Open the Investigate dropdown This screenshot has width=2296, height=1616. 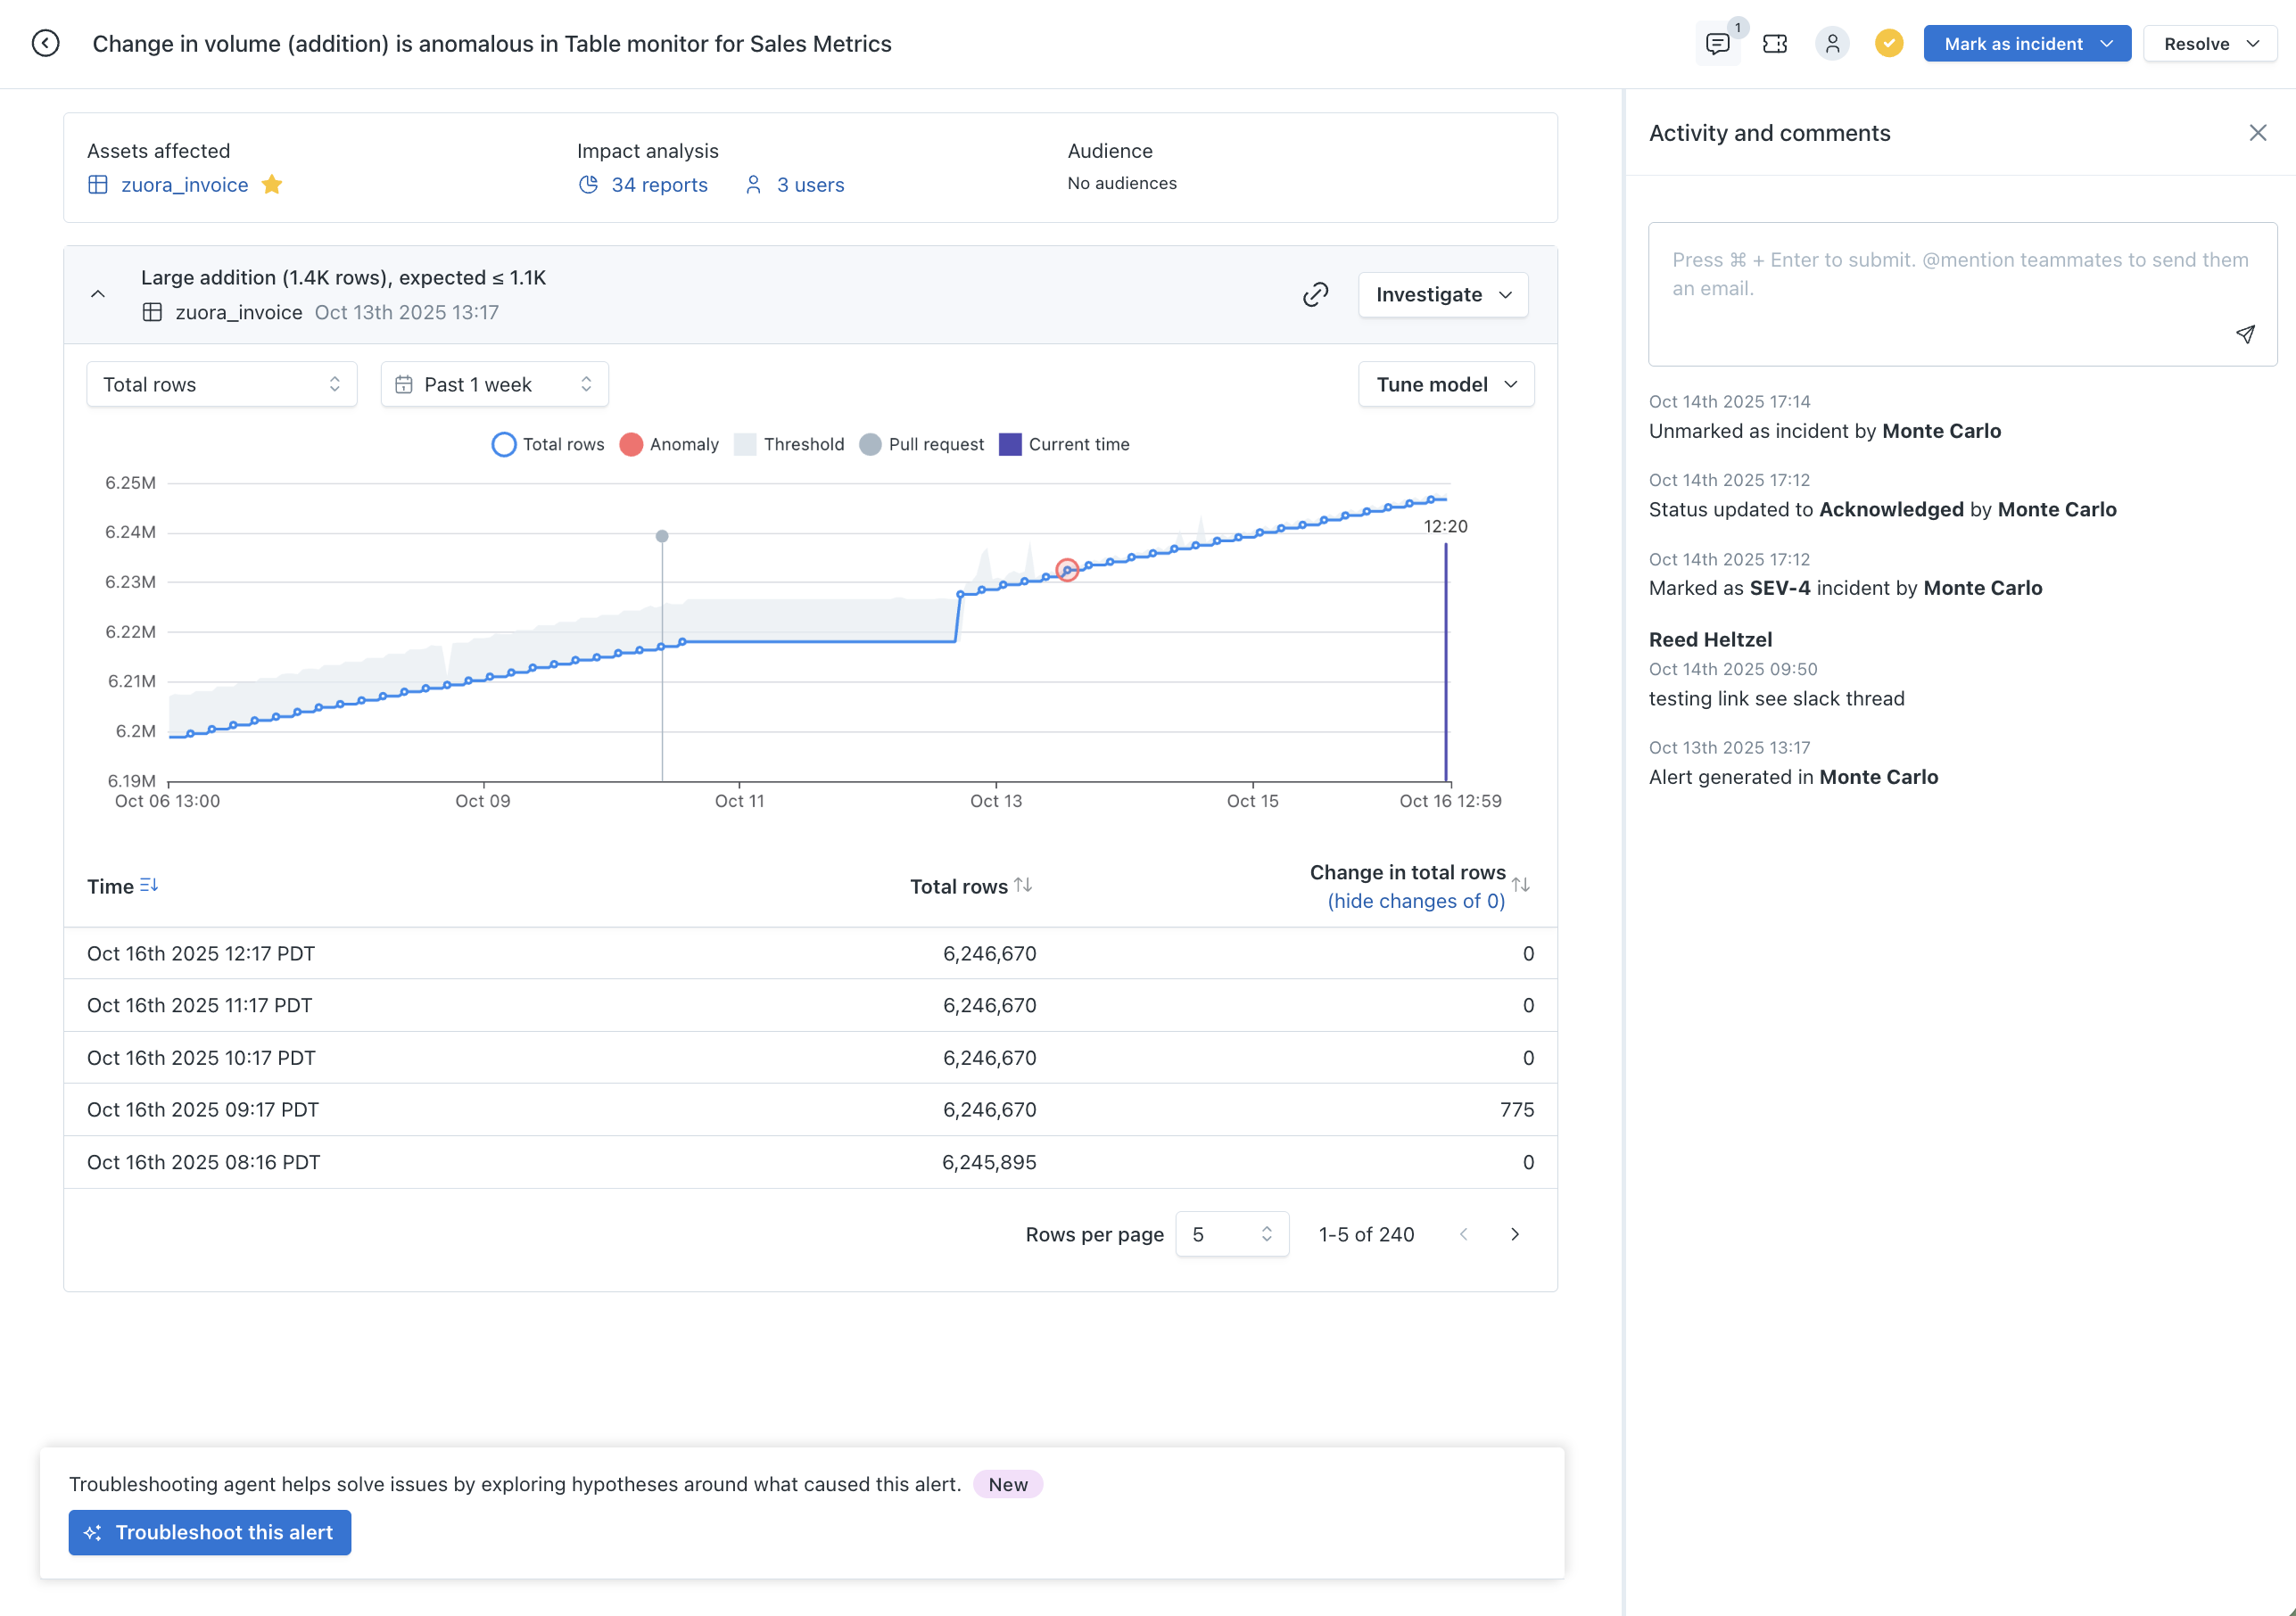point(1442,294)
